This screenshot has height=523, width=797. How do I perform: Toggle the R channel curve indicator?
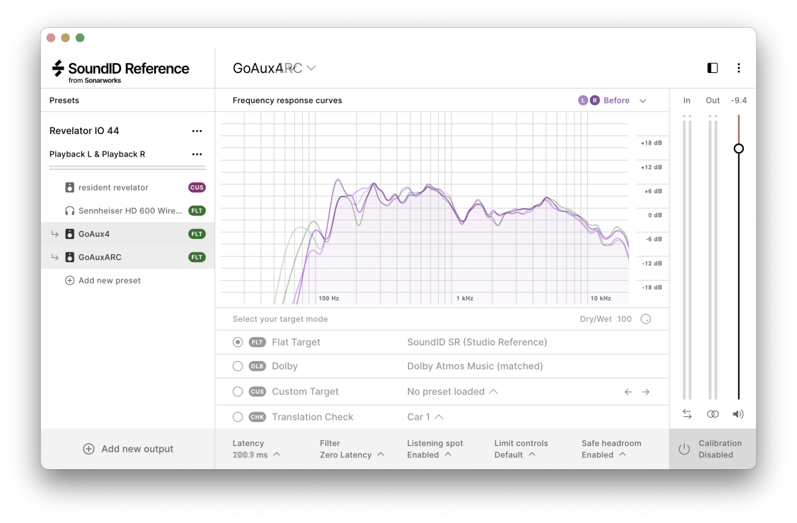pos(594,100)
